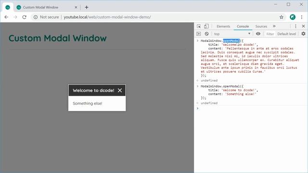
Task: Click first undefined console result
Action: click(x=209, y=80)
